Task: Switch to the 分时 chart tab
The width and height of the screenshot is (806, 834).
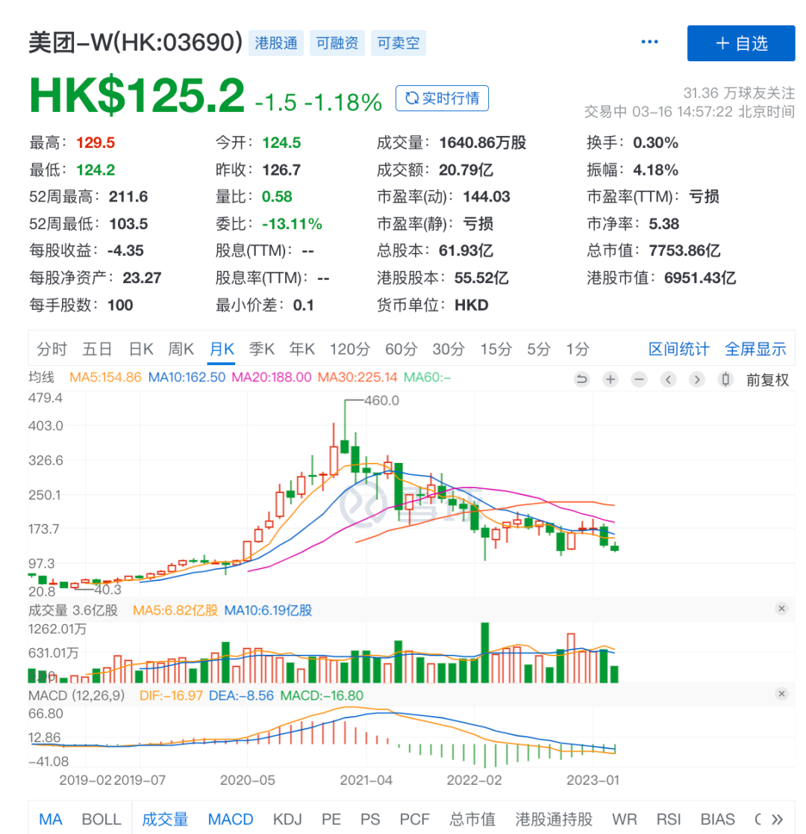Action: (x=51, y=349)
